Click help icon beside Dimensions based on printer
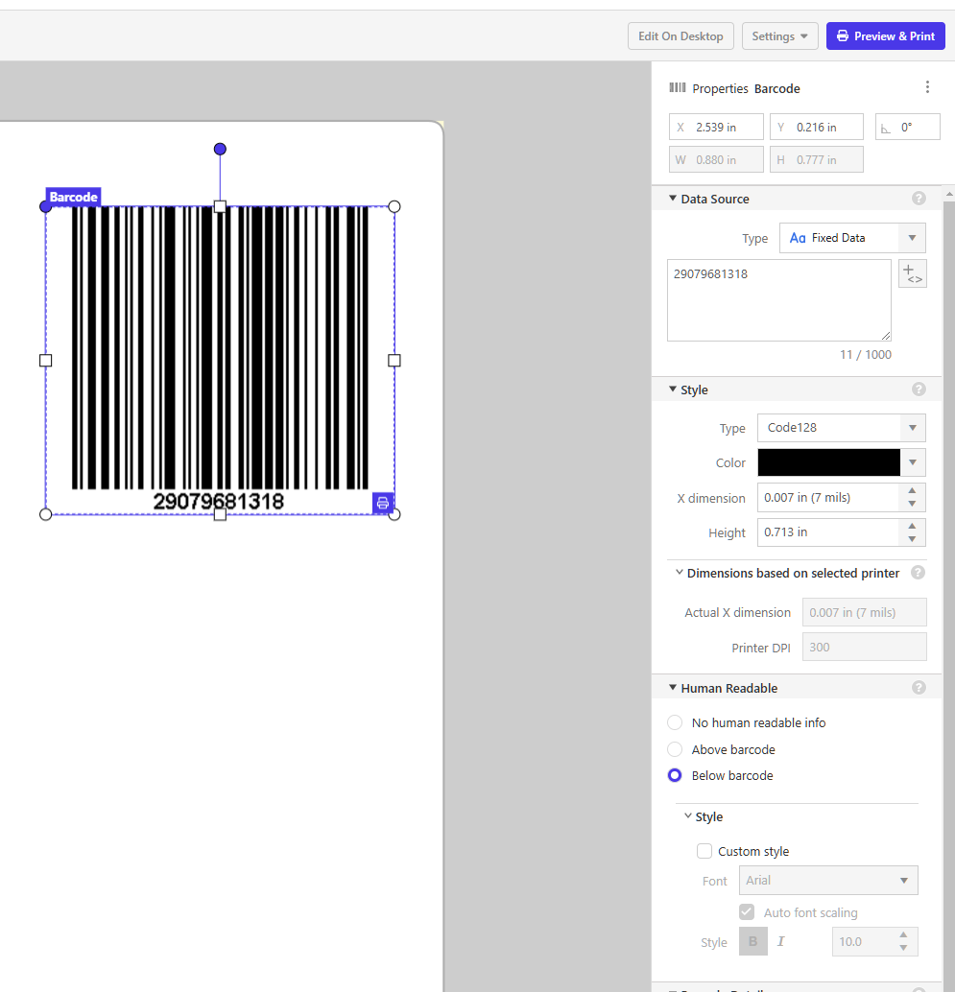The height and width of the screenshot is (992, 955). click(x=918, y=573)
